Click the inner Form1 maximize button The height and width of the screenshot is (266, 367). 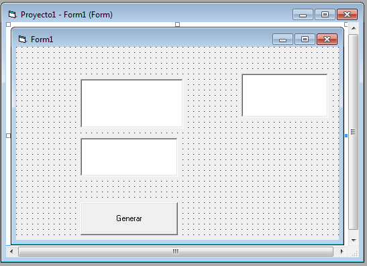click(305, 40)
